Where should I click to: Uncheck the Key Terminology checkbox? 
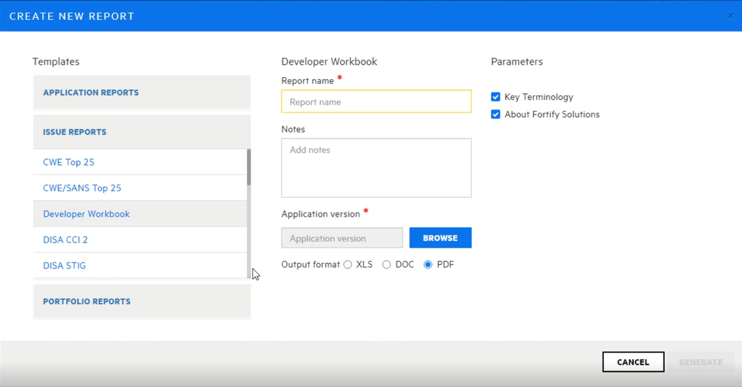(495, 97)
